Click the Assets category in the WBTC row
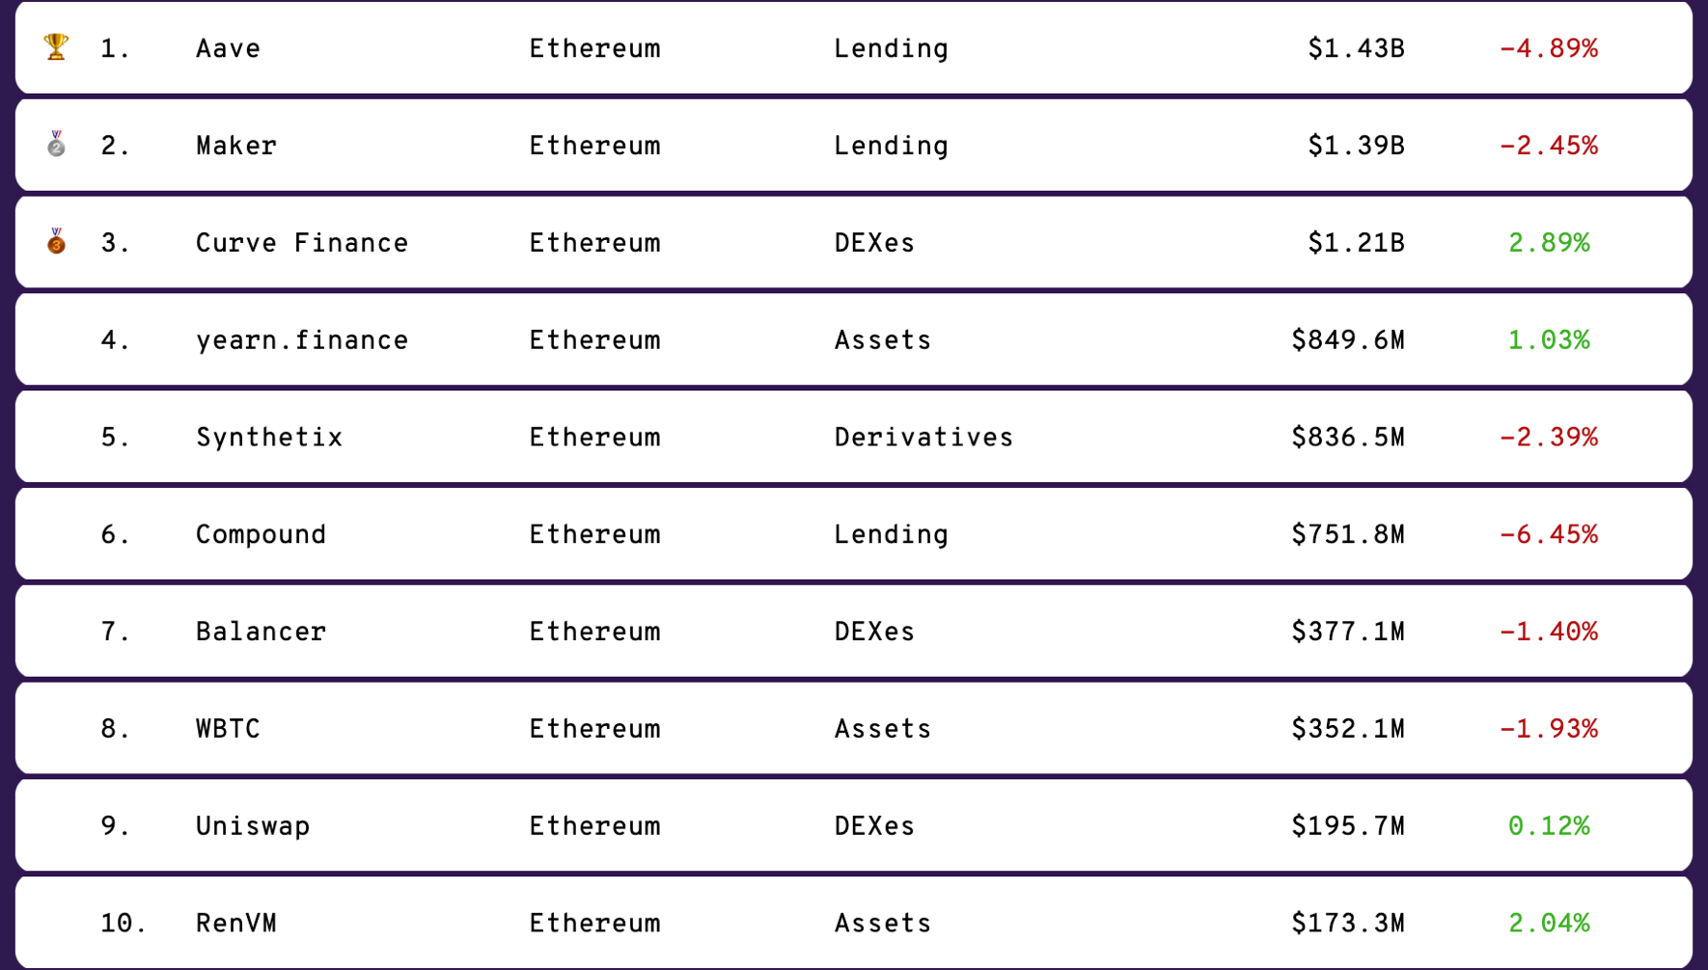 (883, 729)
